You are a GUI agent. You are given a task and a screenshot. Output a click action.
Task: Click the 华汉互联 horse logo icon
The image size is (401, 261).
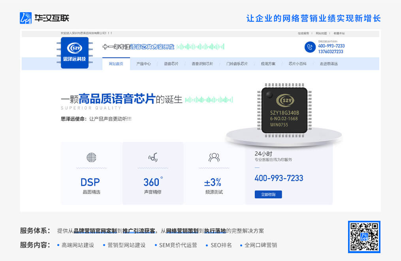tap(26, 18)
